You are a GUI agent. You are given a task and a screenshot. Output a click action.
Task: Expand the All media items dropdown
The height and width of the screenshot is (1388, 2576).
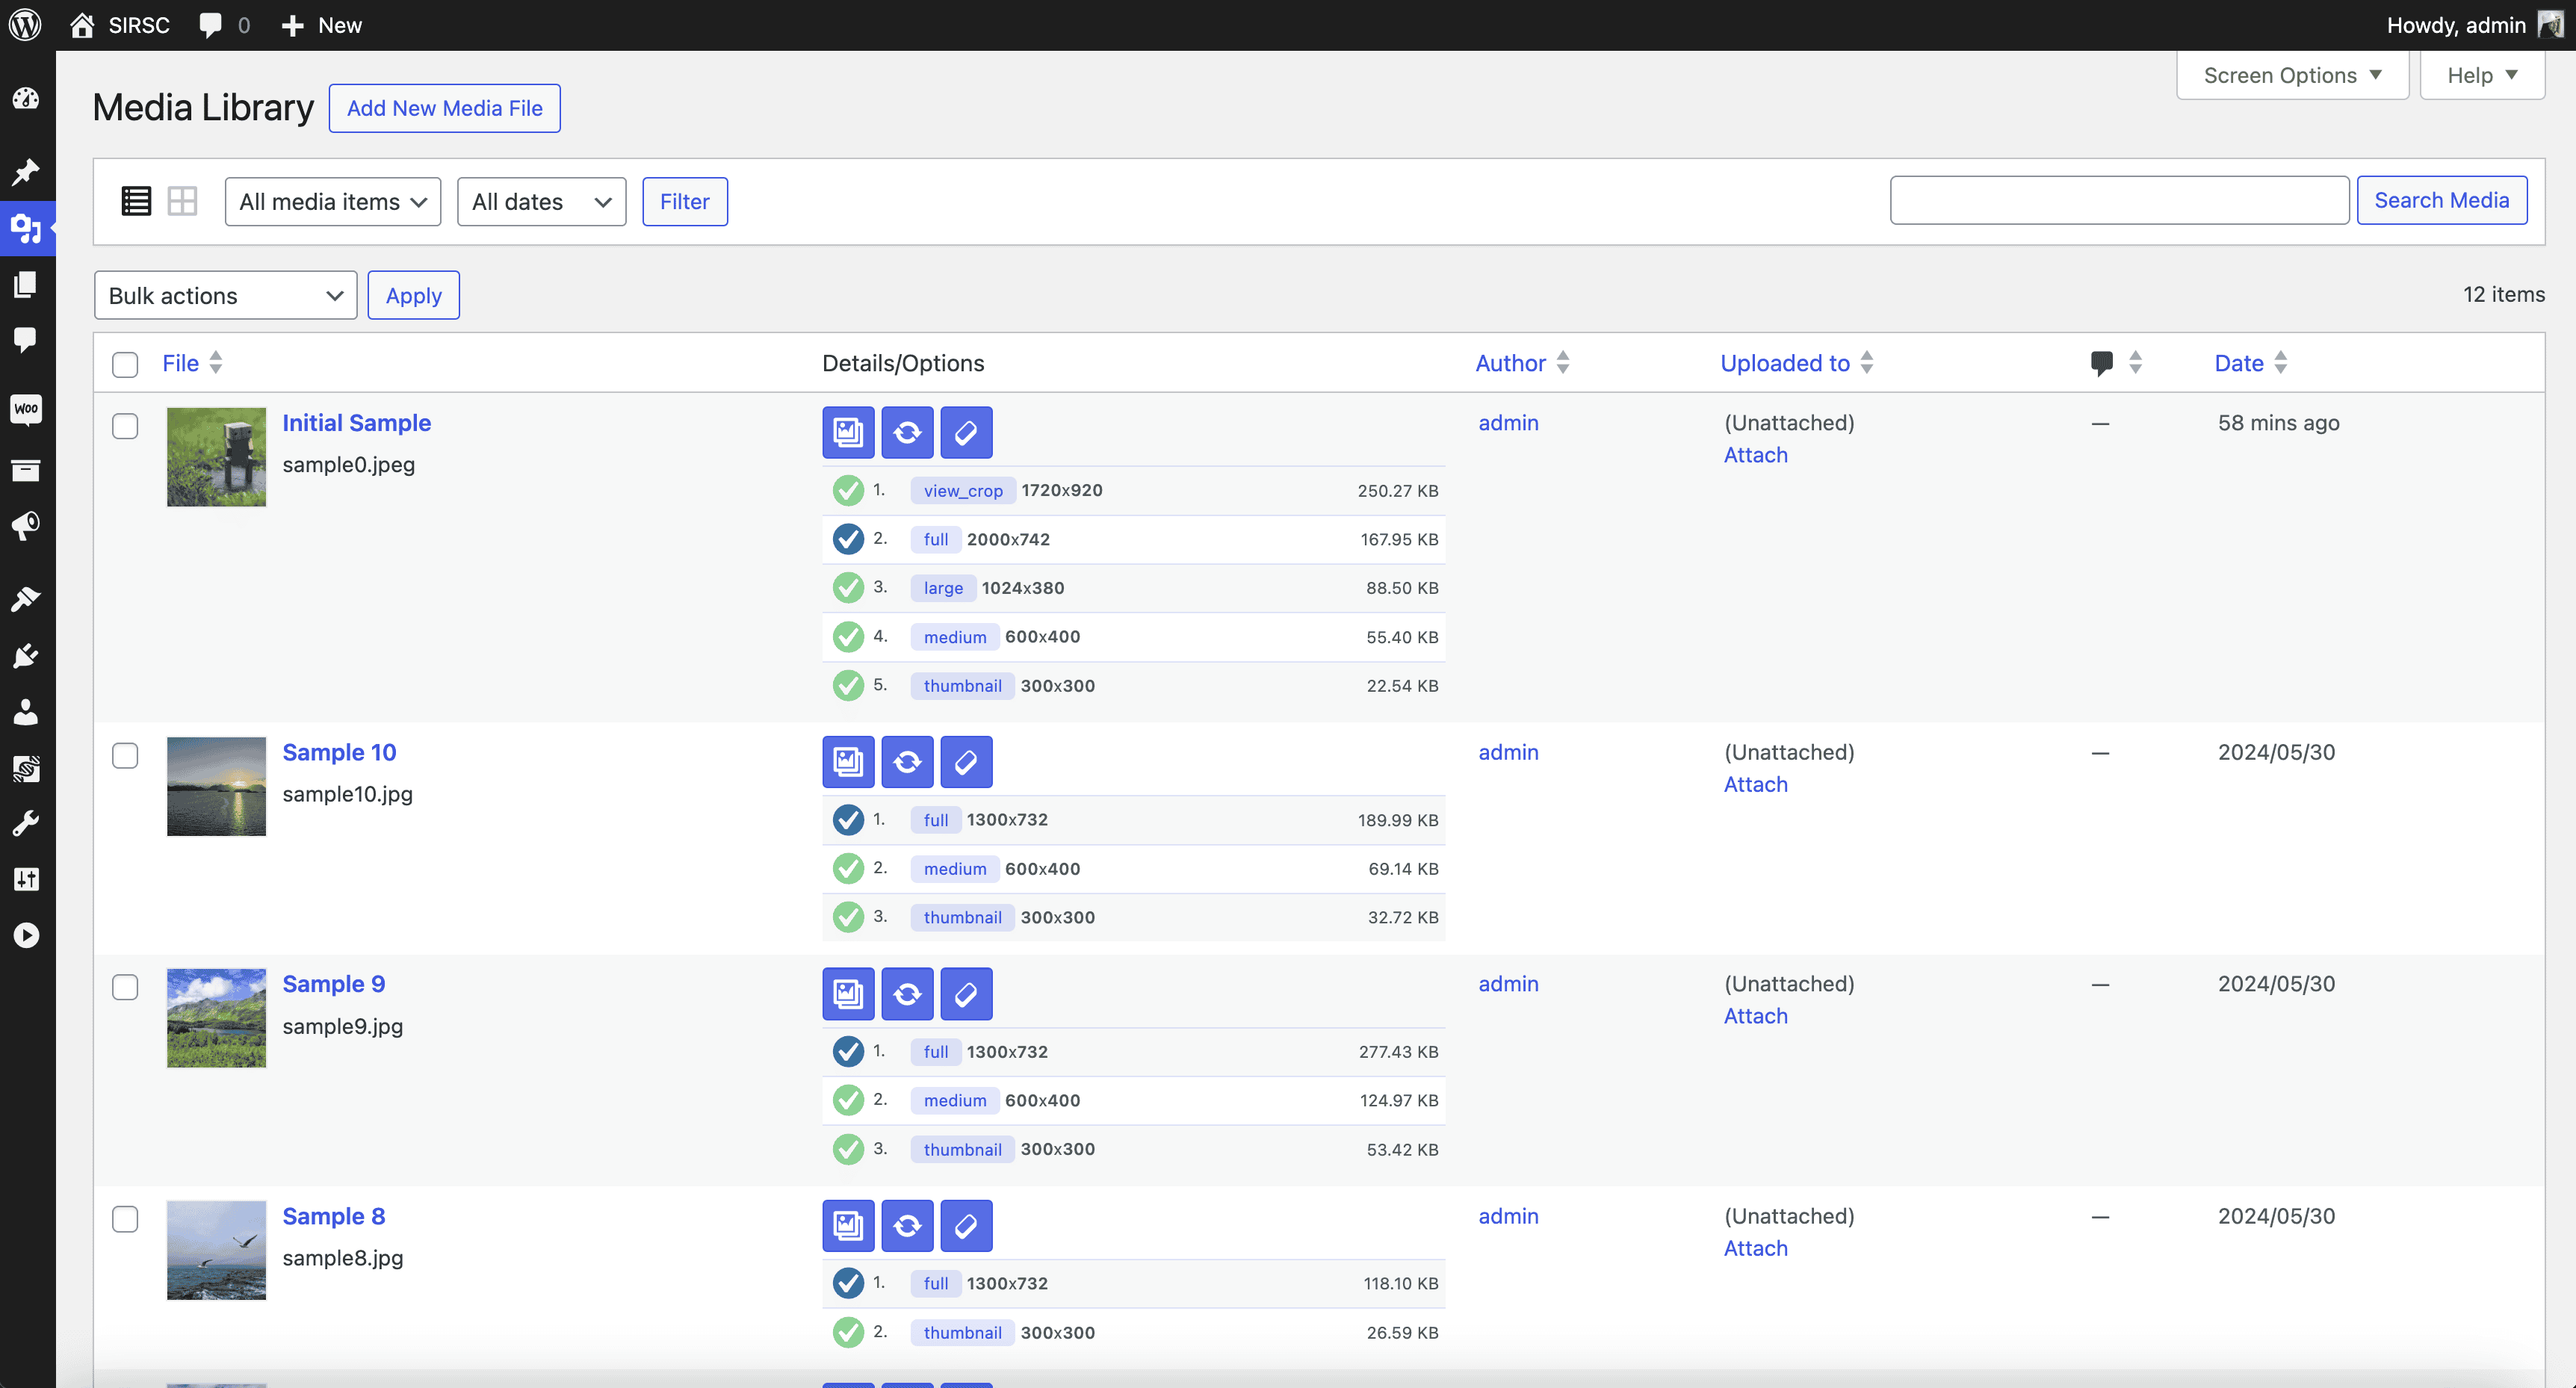point(332,200)
